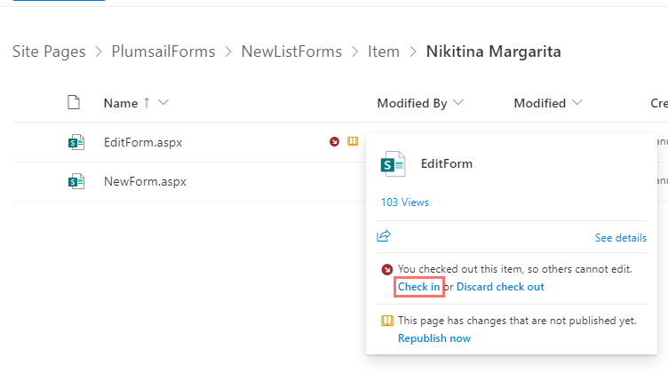Image resolution: width=668 pixels, height=373 pixels.
Task: Go to PlumsailForms breadcrumb folder
Action: [163, 52]
